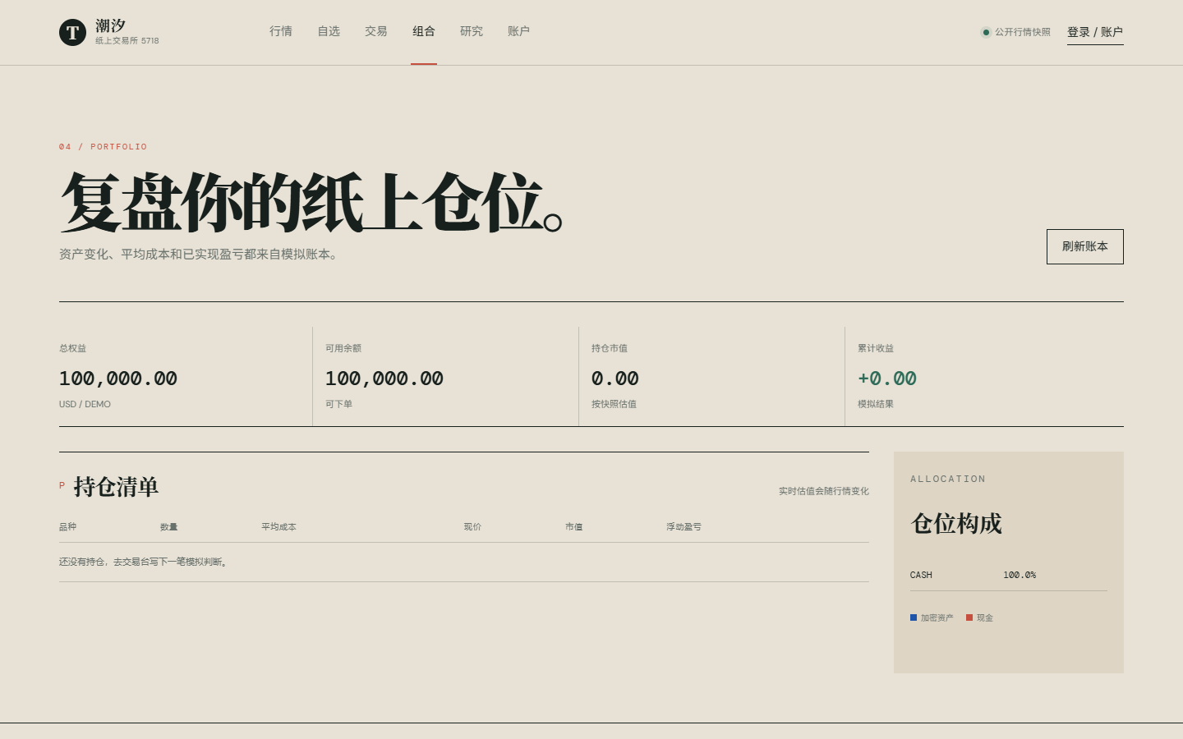Click the 平均成本 column header
Image resolution: width=1183 pixels, height=739 pixels.
[278, 527]
